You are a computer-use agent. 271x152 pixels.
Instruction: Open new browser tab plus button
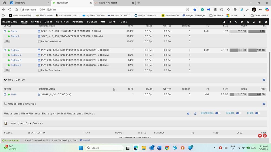139,3
